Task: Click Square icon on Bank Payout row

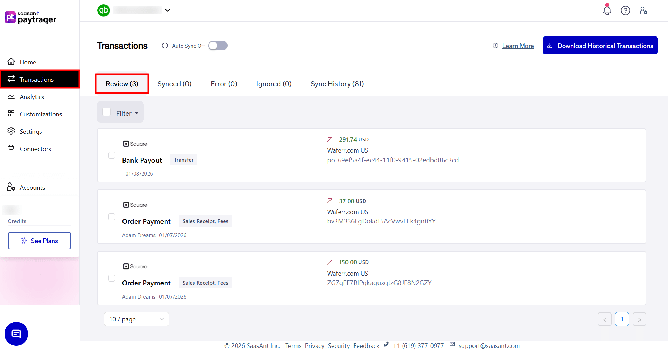Action: 135,144
